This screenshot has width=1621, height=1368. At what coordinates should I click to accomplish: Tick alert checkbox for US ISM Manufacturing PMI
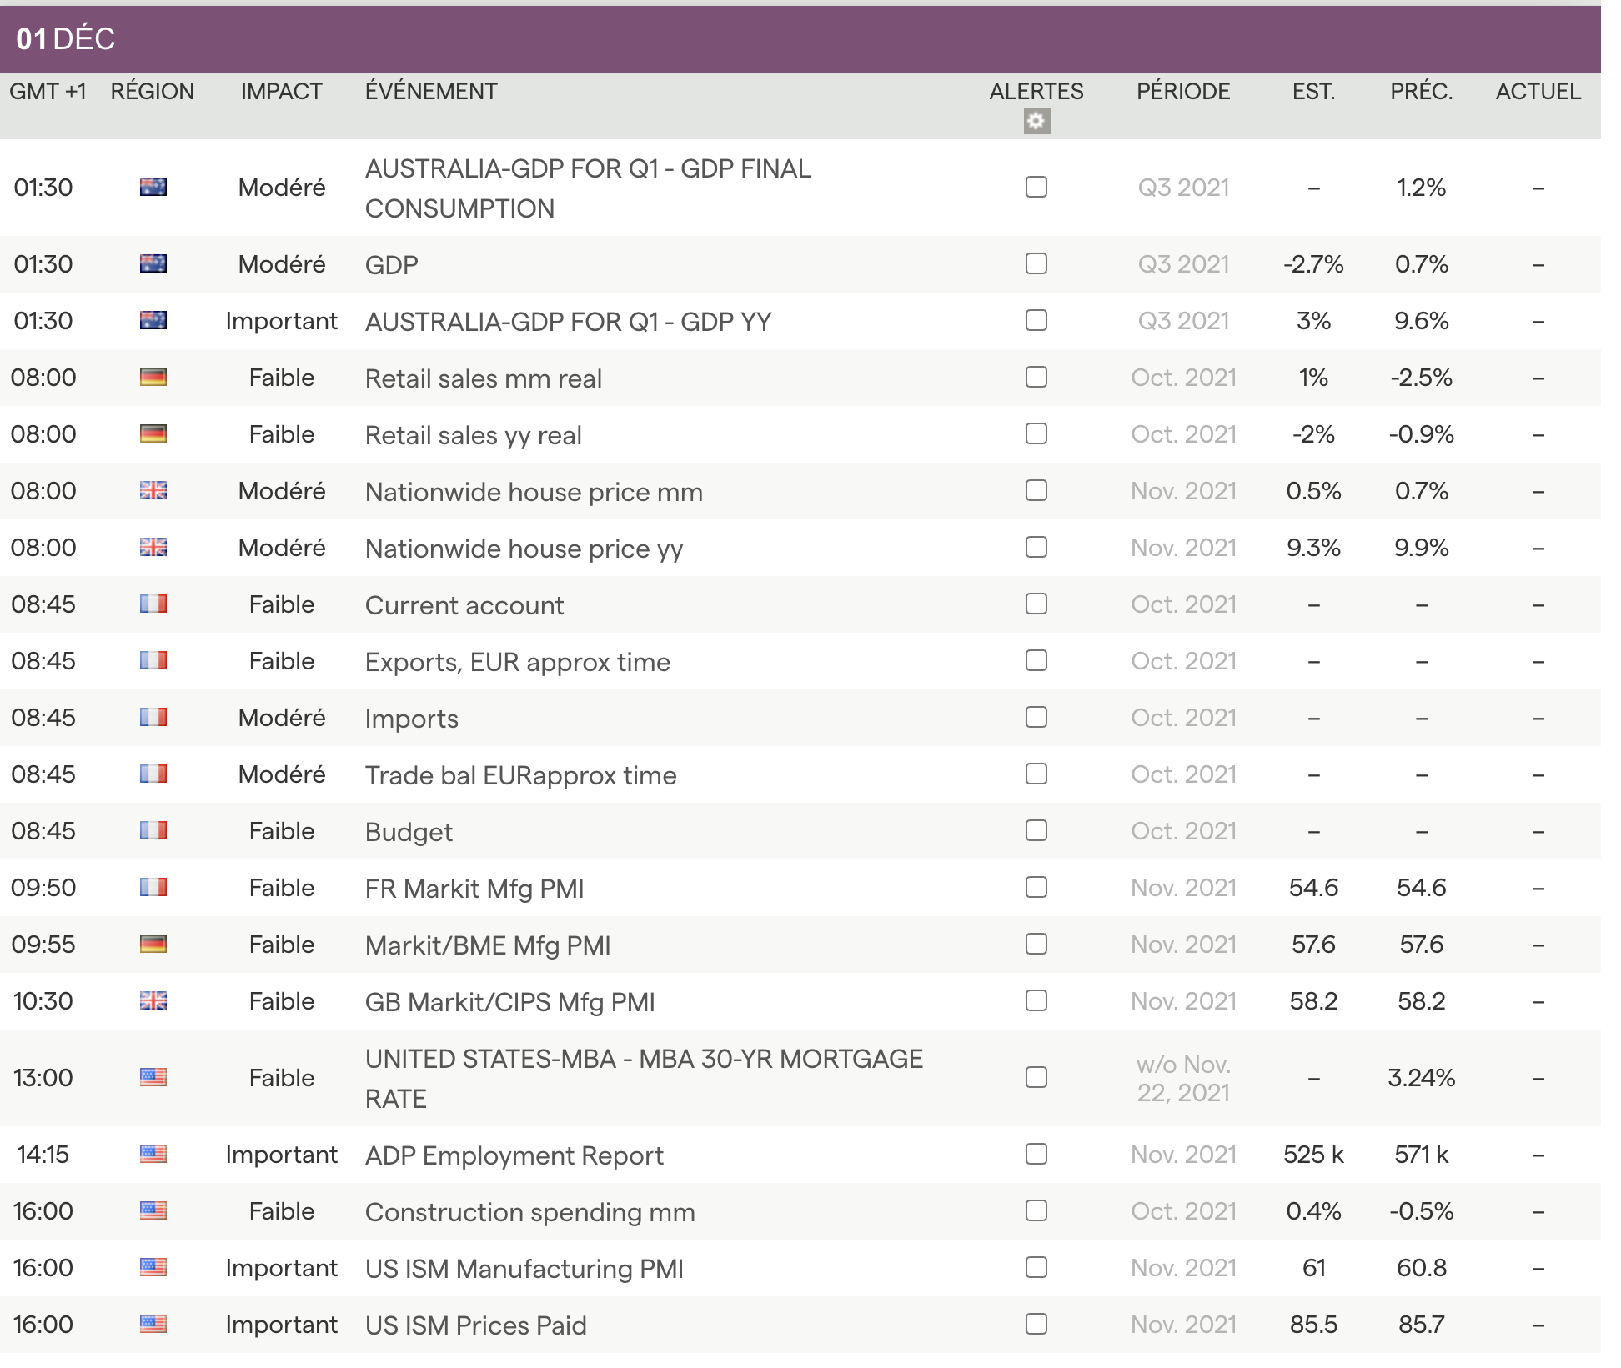click(x=1036, y=1268)
